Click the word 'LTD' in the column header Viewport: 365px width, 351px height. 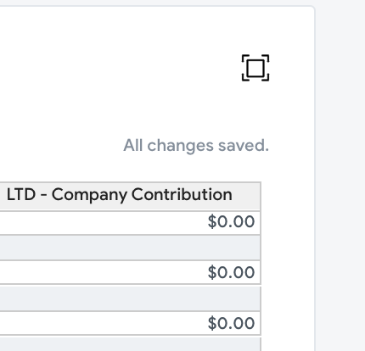(x=21, y=195)
